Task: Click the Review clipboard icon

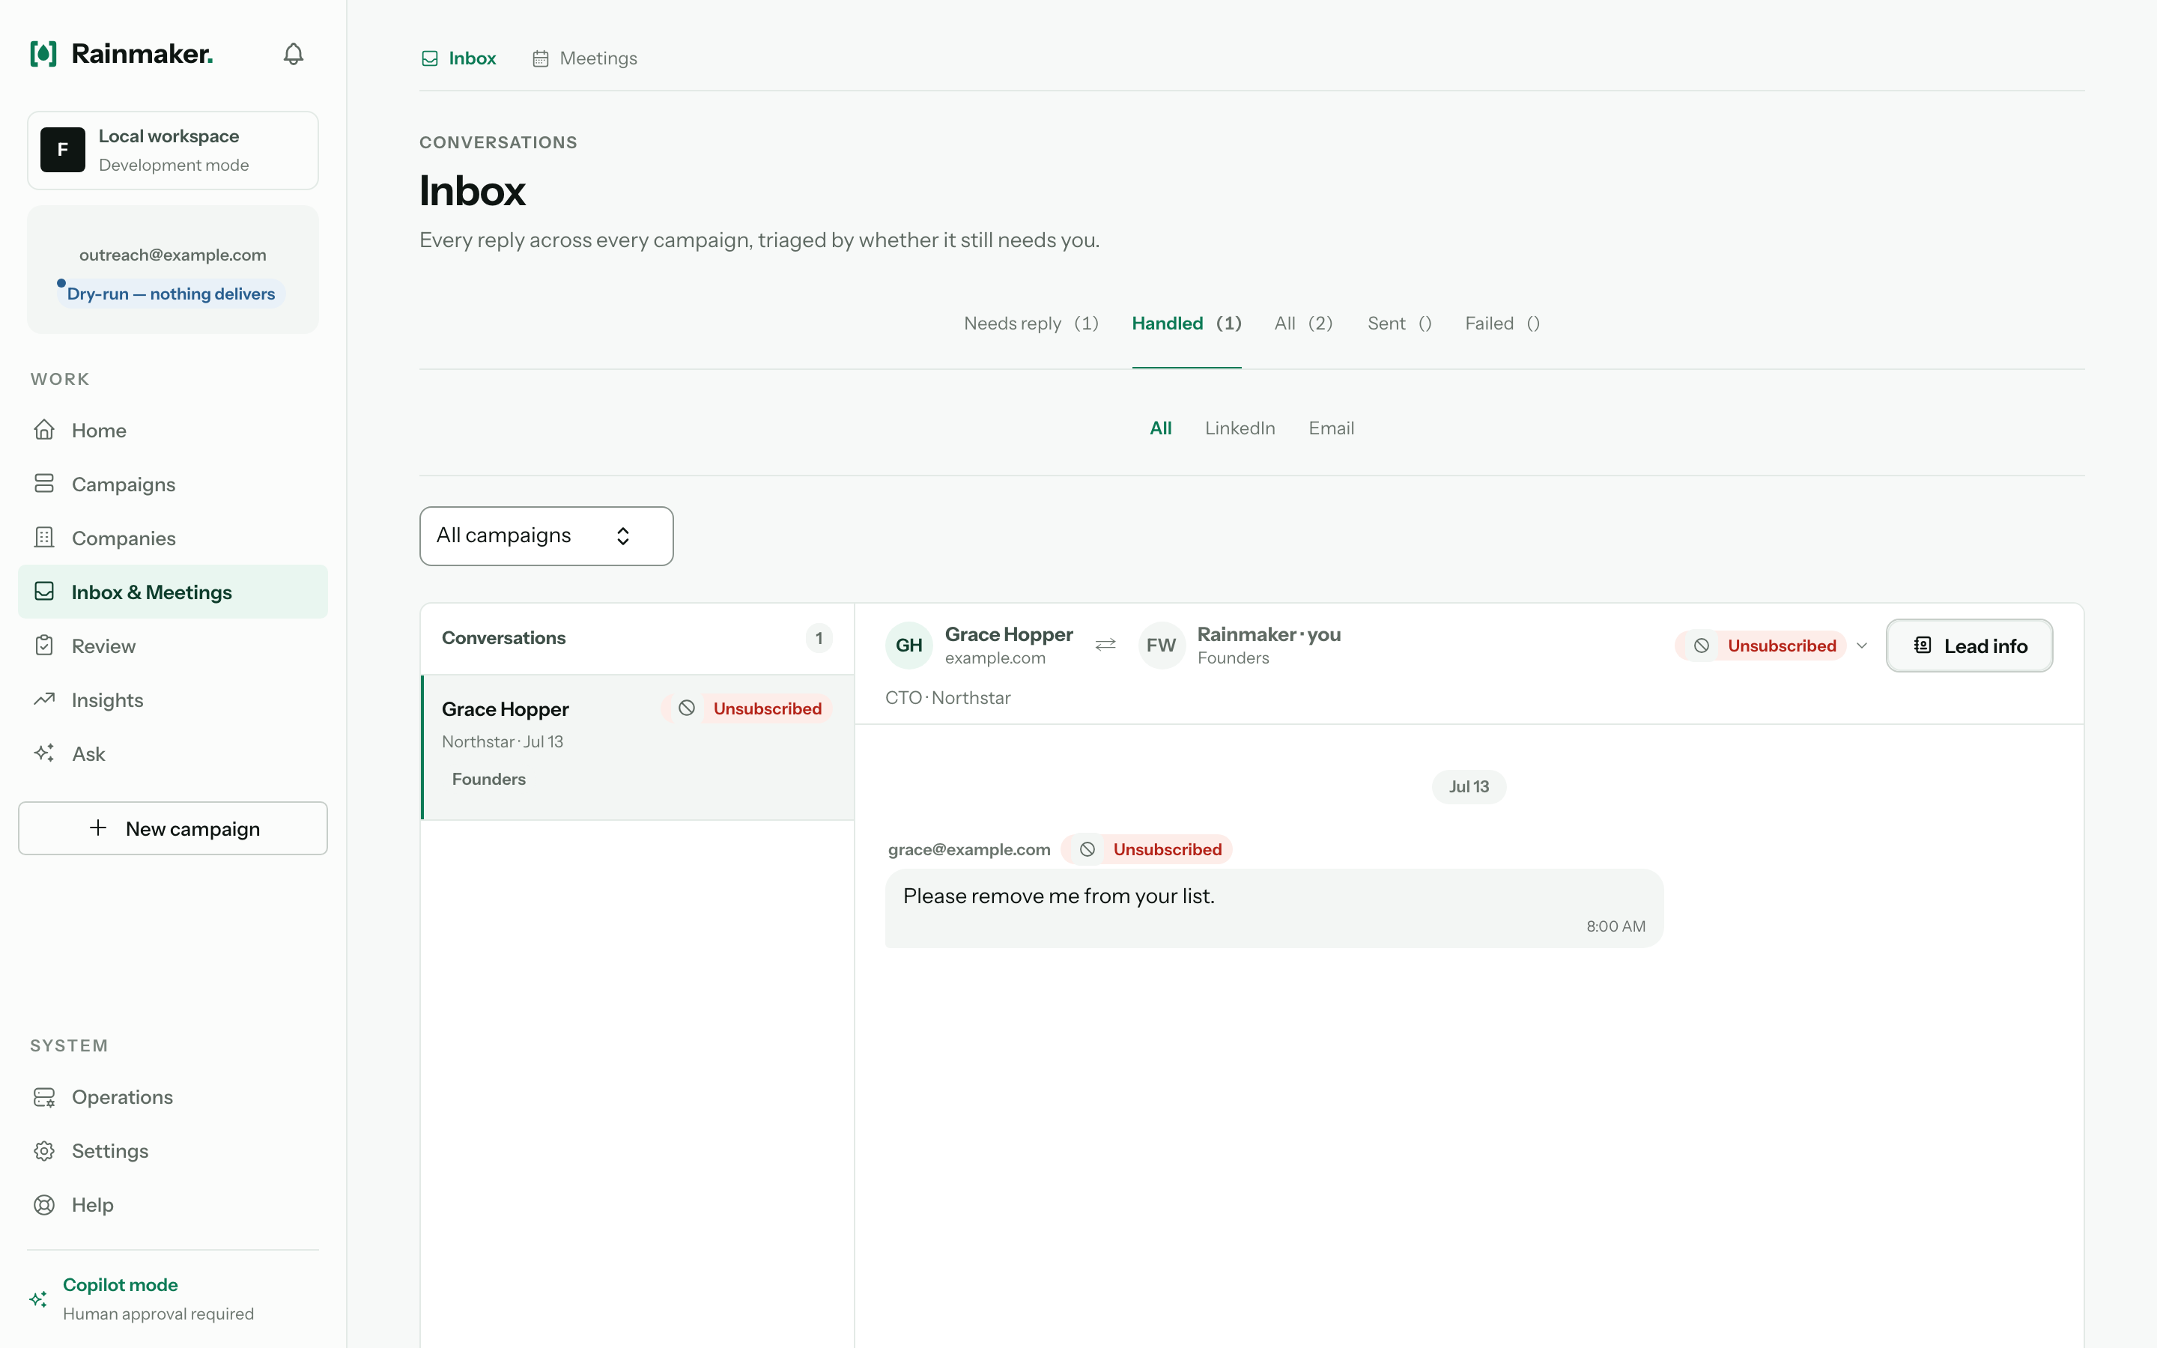Action: (x=43, y=646)
